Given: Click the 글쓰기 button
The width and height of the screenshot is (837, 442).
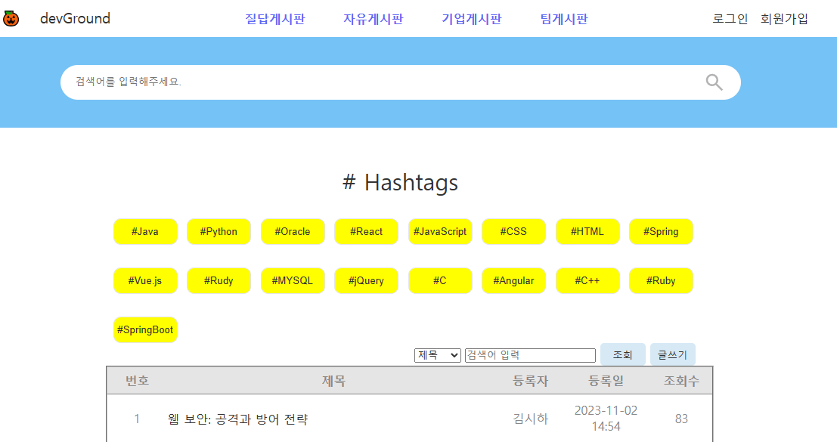Looking at the screenshot, I should 673,354.
